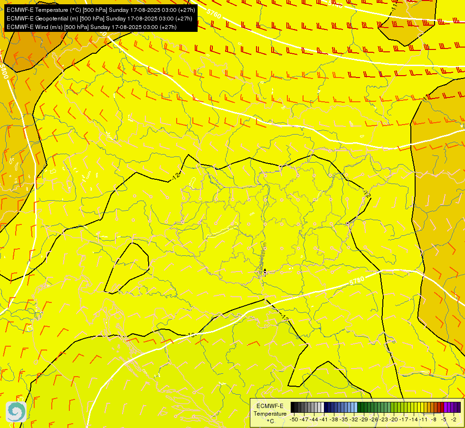Click the -8 value on the legend
The image size is (465, 428).
[434, 419]
